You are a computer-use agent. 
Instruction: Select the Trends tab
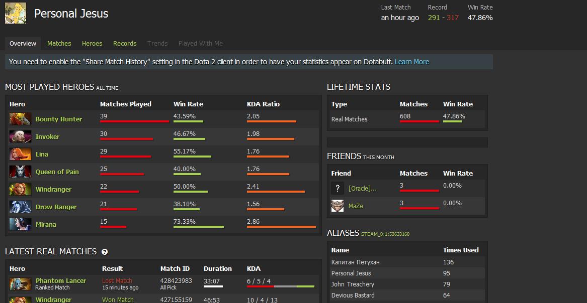point(157,43)
